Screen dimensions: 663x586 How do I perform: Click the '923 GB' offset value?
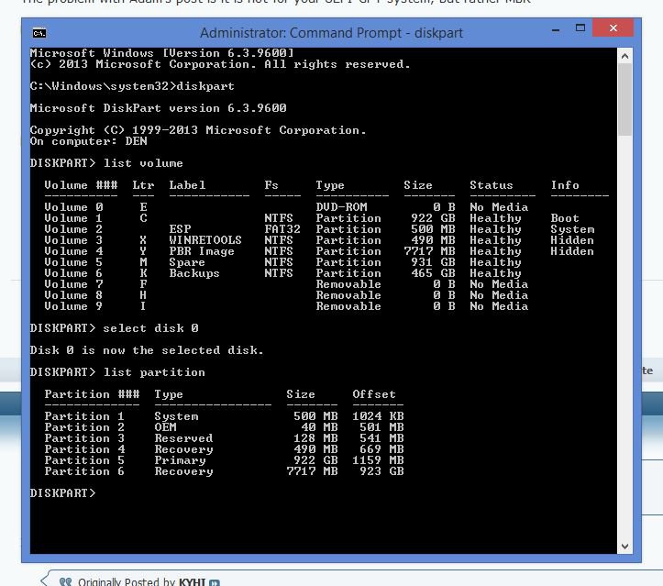(381, 471)
